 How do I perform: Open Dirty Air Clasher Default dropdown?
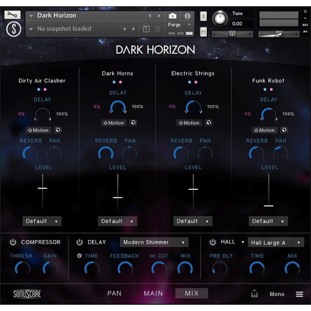[42, 221]
